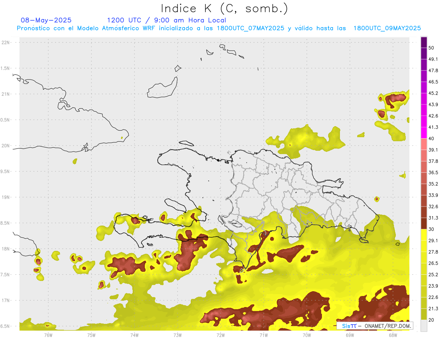The height and width of the screenshot is (340, 441).
Task: Click the longitude axis label '69W'
Action: [350, 335]
